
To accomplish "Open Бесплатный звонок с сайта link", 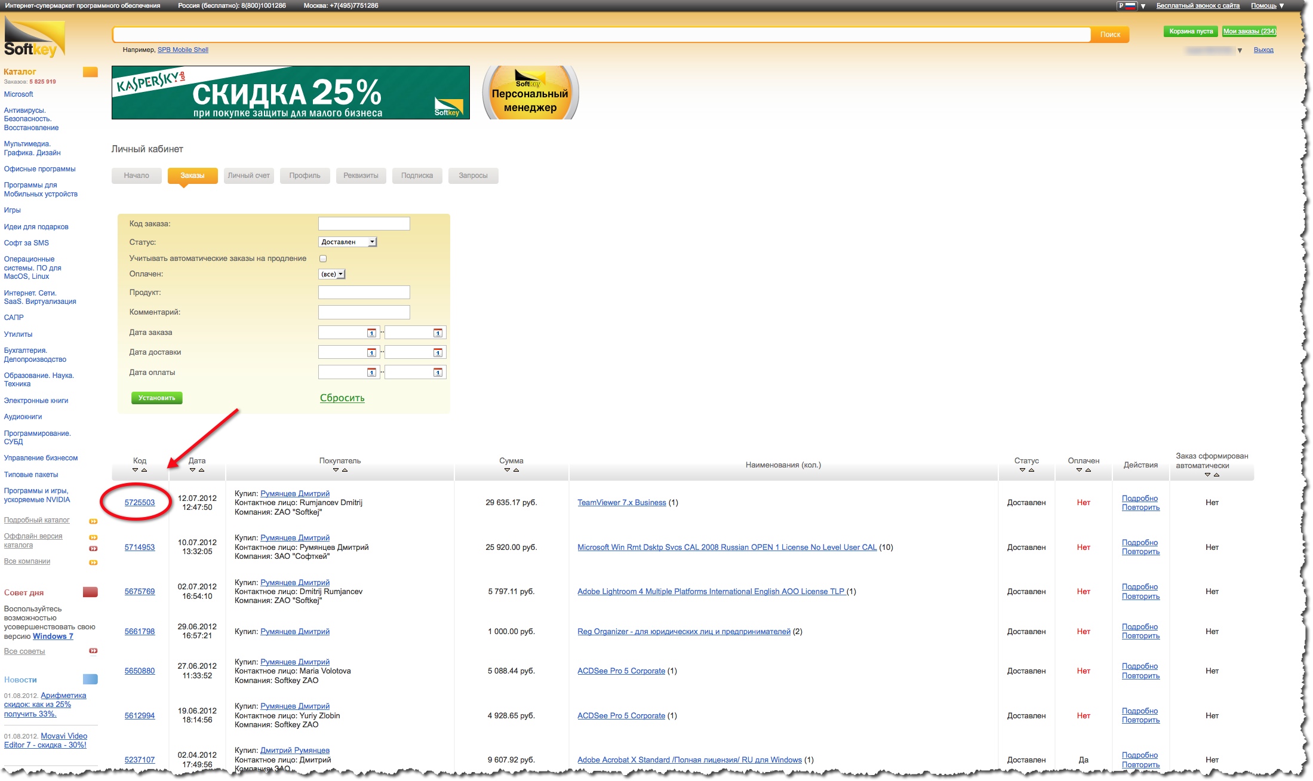I will 1198,6.
